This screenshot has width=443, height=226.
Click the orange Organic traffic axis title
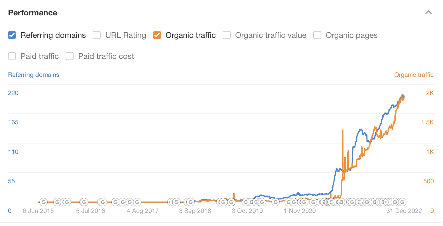414,75
